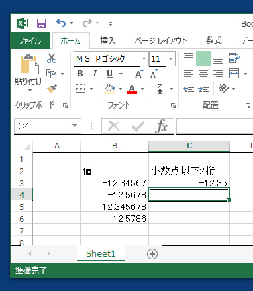Open 配置 dialog launcher
This screenshot has height=291, width=253.
point(248,106)
